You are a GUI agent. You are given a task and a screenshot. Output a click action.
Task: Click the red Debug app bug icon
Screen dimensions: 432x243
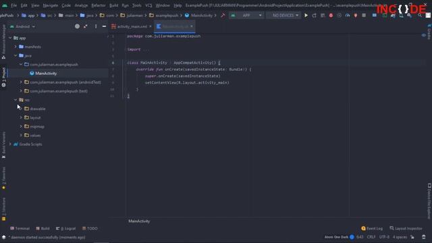(331, 16)
